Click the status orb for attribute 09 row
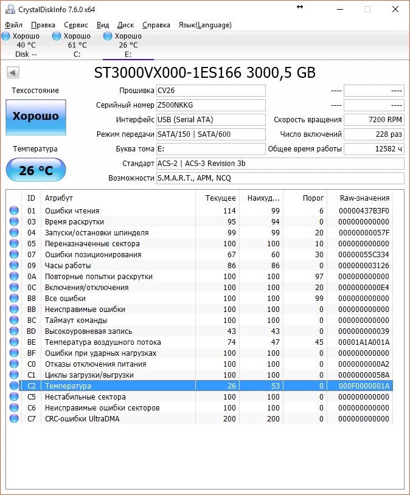 pyautogui.click(x=14, y=266)
